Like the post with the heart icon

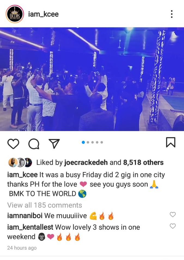13,144
